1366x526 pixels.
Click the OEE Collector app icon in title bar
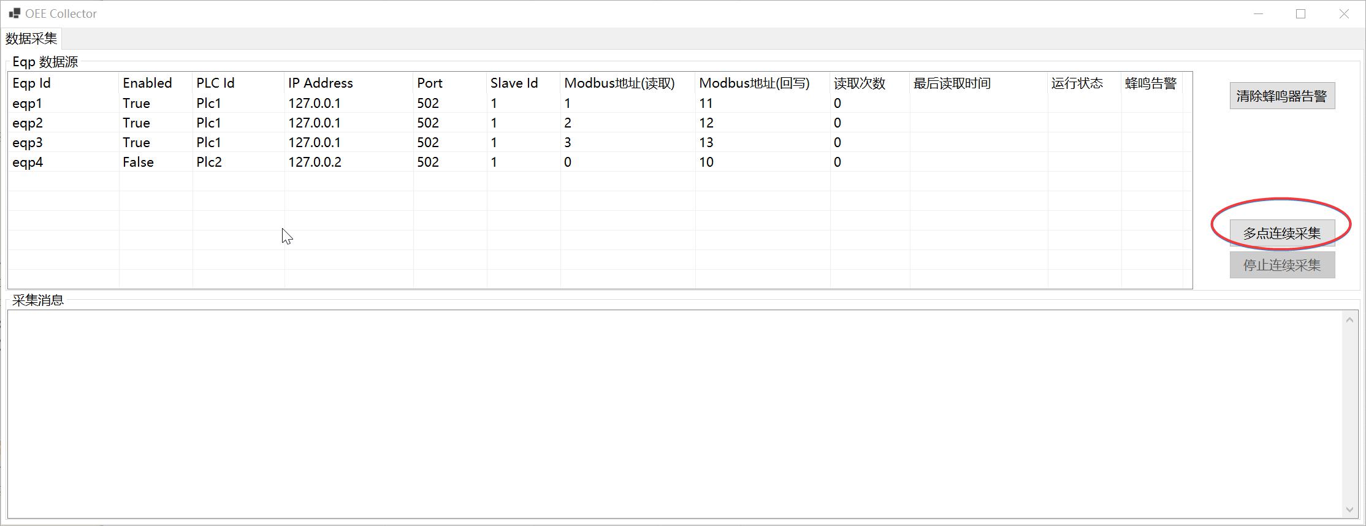pos(14,13)
